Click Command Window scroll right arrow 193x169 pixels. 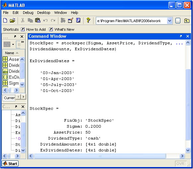click(x=182, y=156)
